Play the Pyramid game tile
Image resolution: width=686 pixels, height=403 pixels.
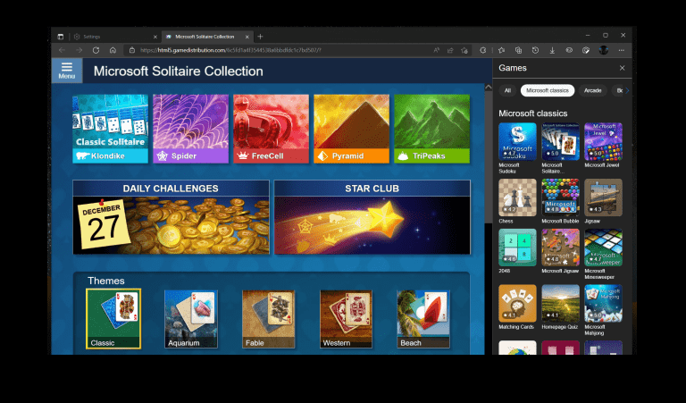(351, 129)
